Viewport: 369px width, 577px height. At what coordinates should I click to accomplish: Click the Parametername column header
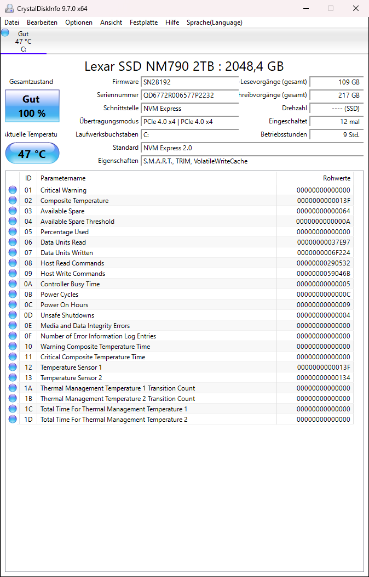(157, 178)
